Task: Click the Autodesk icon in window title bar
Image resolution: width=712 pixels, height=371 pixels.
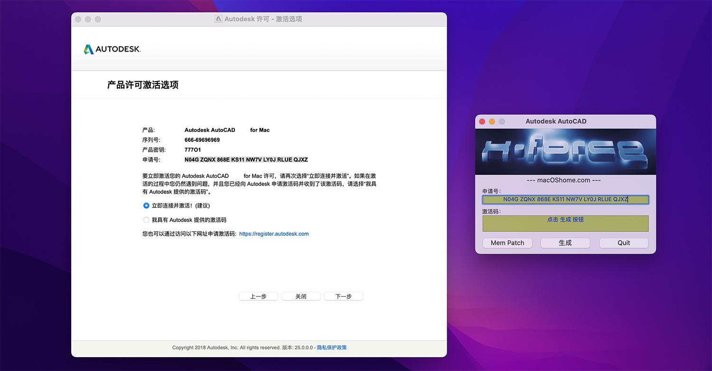Action: tap(218, 19)
